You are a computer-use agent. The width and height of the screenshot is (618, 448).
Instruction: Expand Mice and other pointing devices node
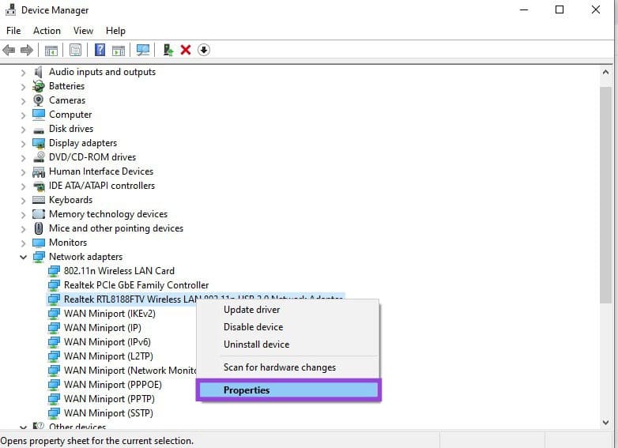[x=23, y=229]
